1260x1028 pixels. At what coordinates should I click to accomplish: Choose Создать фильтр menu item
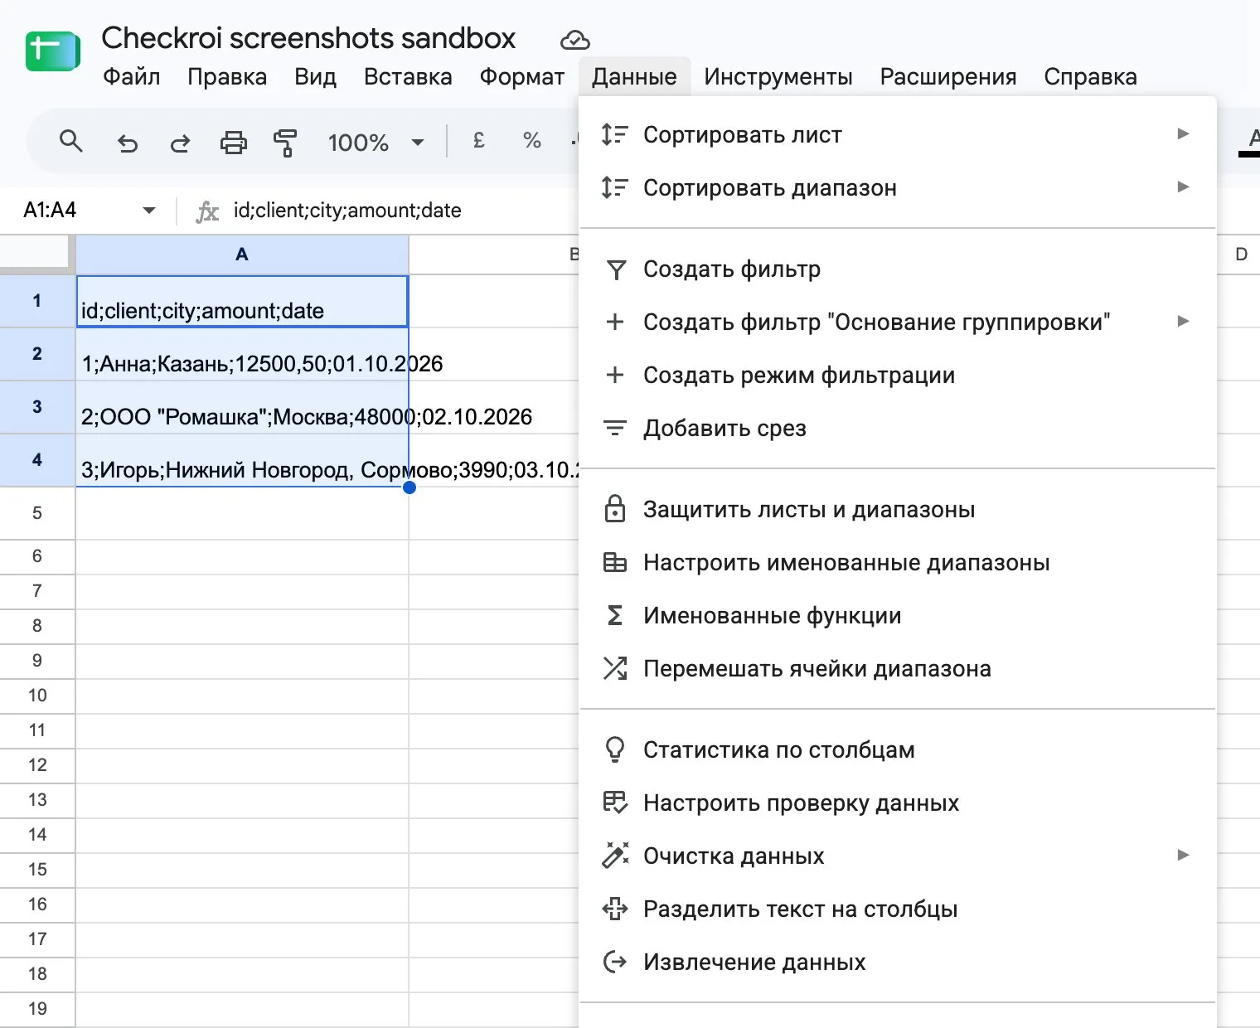pos(898,269)
